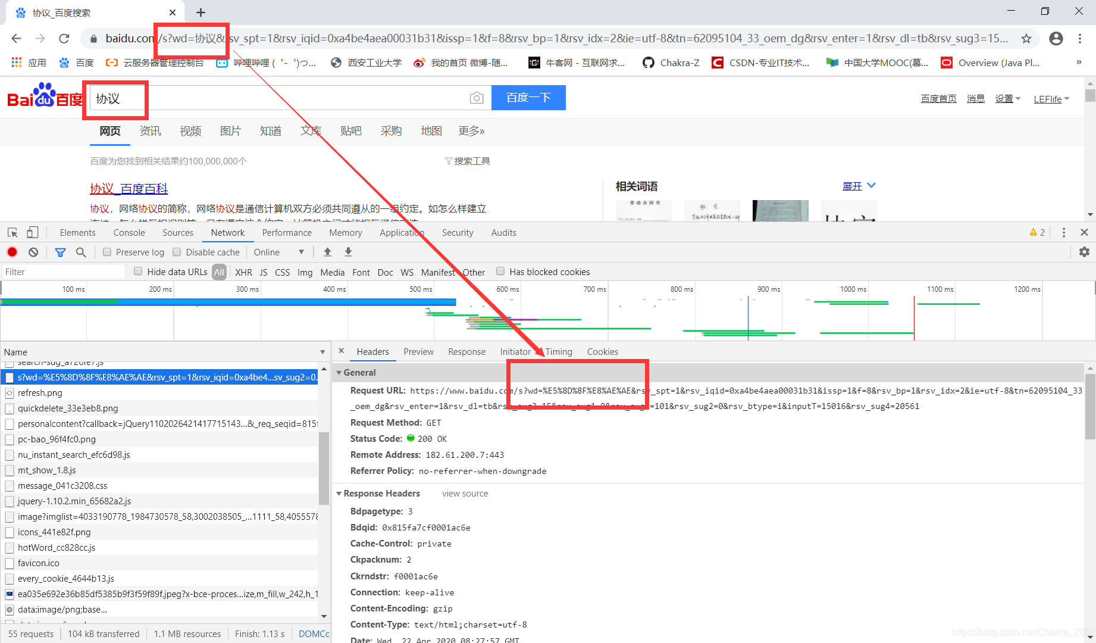Open the Performance DevTools tab
Viewport: 1096px width, 643px height.
point(287,233)
